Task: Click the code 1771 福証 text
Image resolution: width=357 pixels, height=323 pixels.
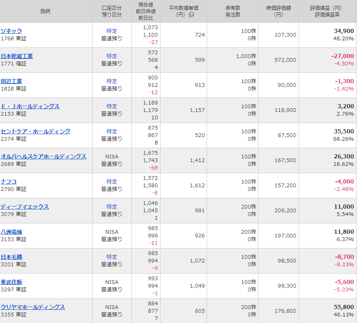Action: [14, 64]
